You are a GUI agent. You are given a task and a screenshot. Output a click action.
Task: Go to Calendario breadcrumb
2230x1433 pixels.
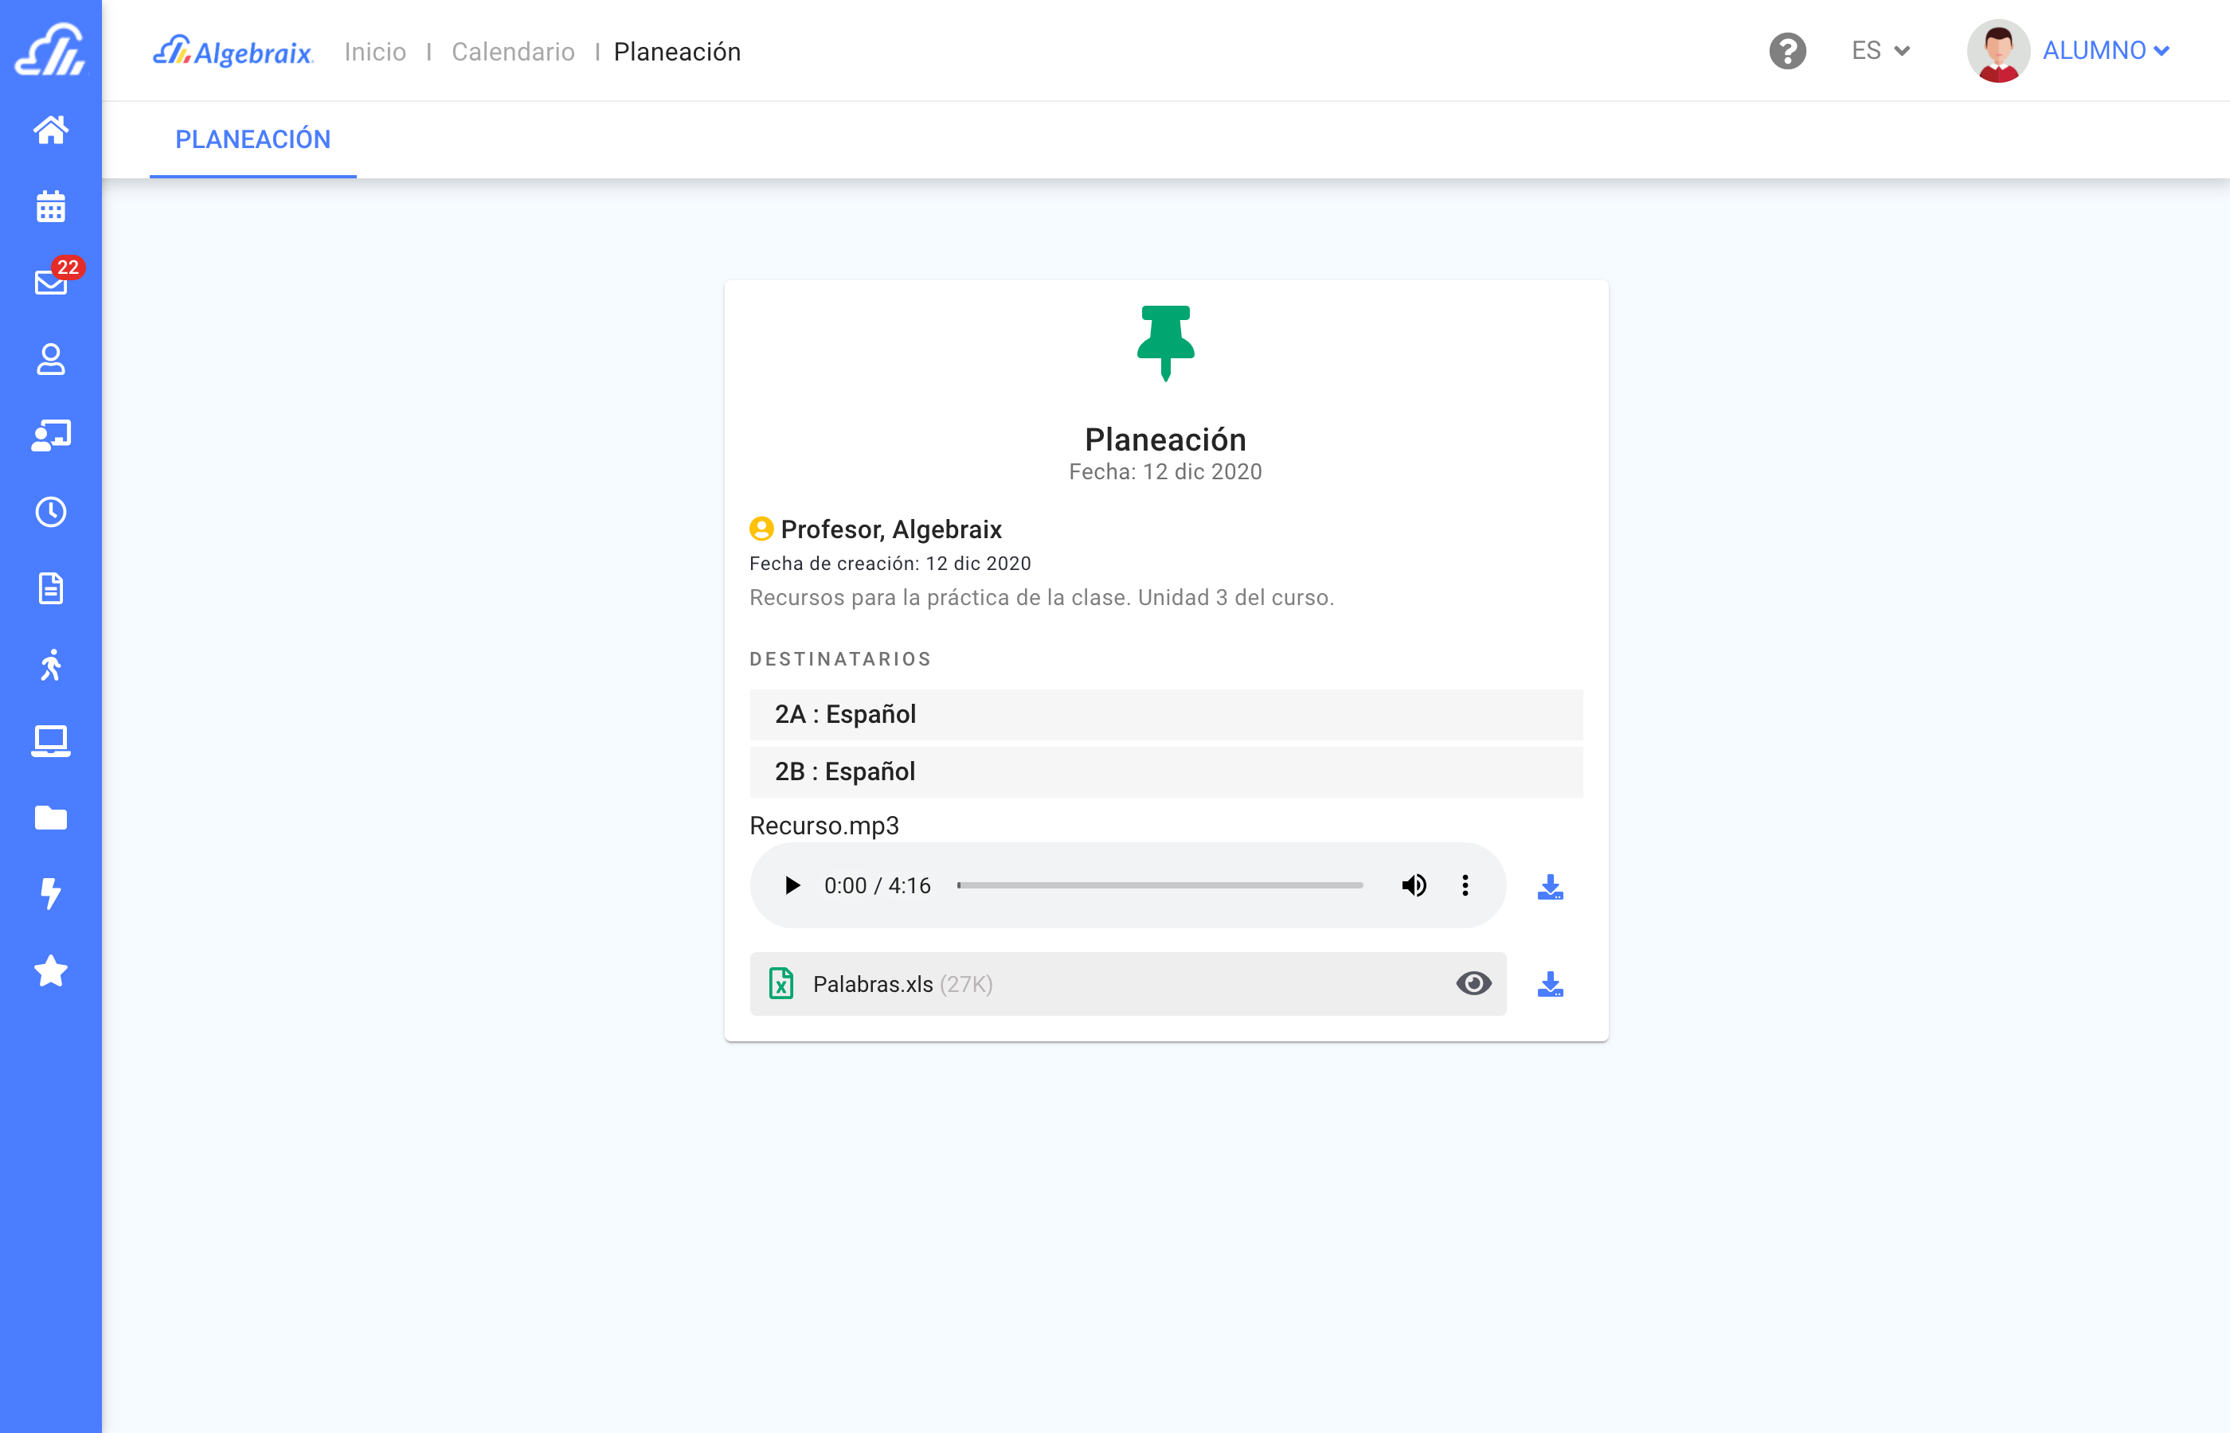click(513, 52)
